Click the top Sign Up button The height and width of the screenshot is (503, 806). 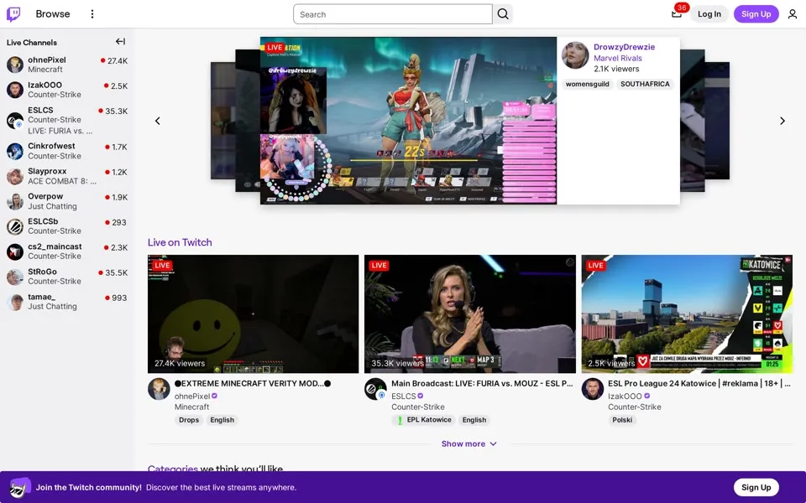(x=756, y=14)
